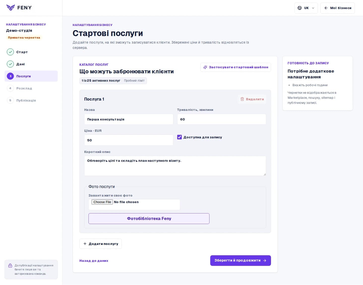Click the Choose File upload button

tap(102, 202)
